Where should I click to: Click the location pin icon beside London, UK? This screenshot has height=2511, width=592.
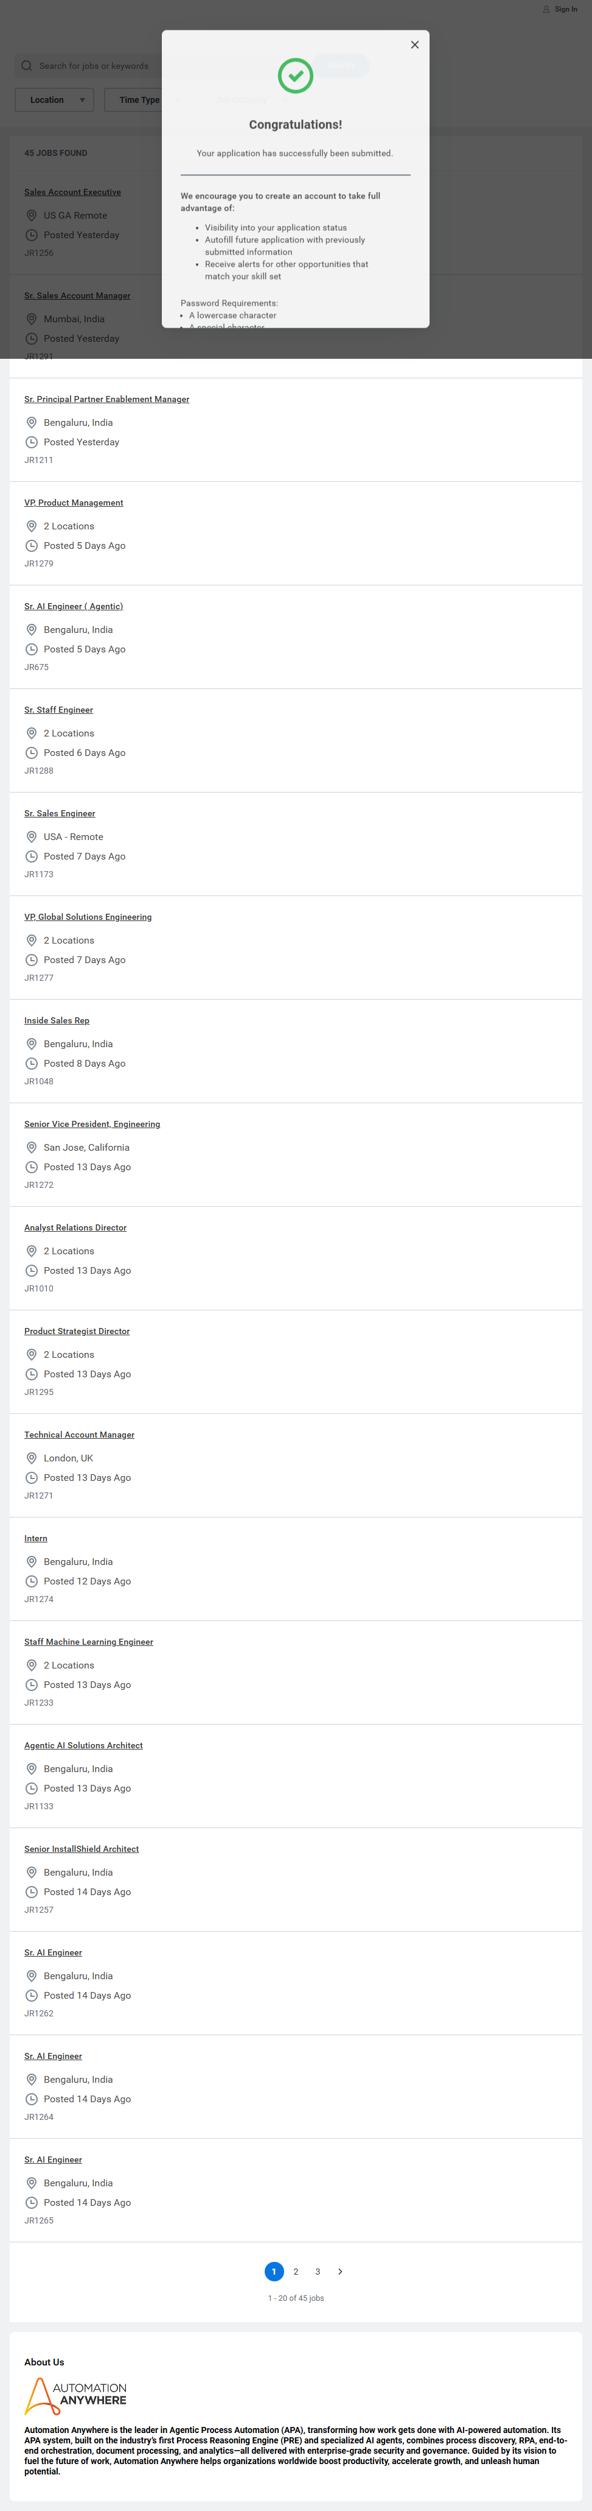pyautogui.click(x=31, y=1458)
